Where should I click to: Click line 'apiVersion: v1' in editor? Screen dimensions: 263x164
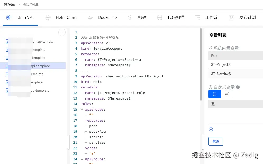tap(95, 43)
